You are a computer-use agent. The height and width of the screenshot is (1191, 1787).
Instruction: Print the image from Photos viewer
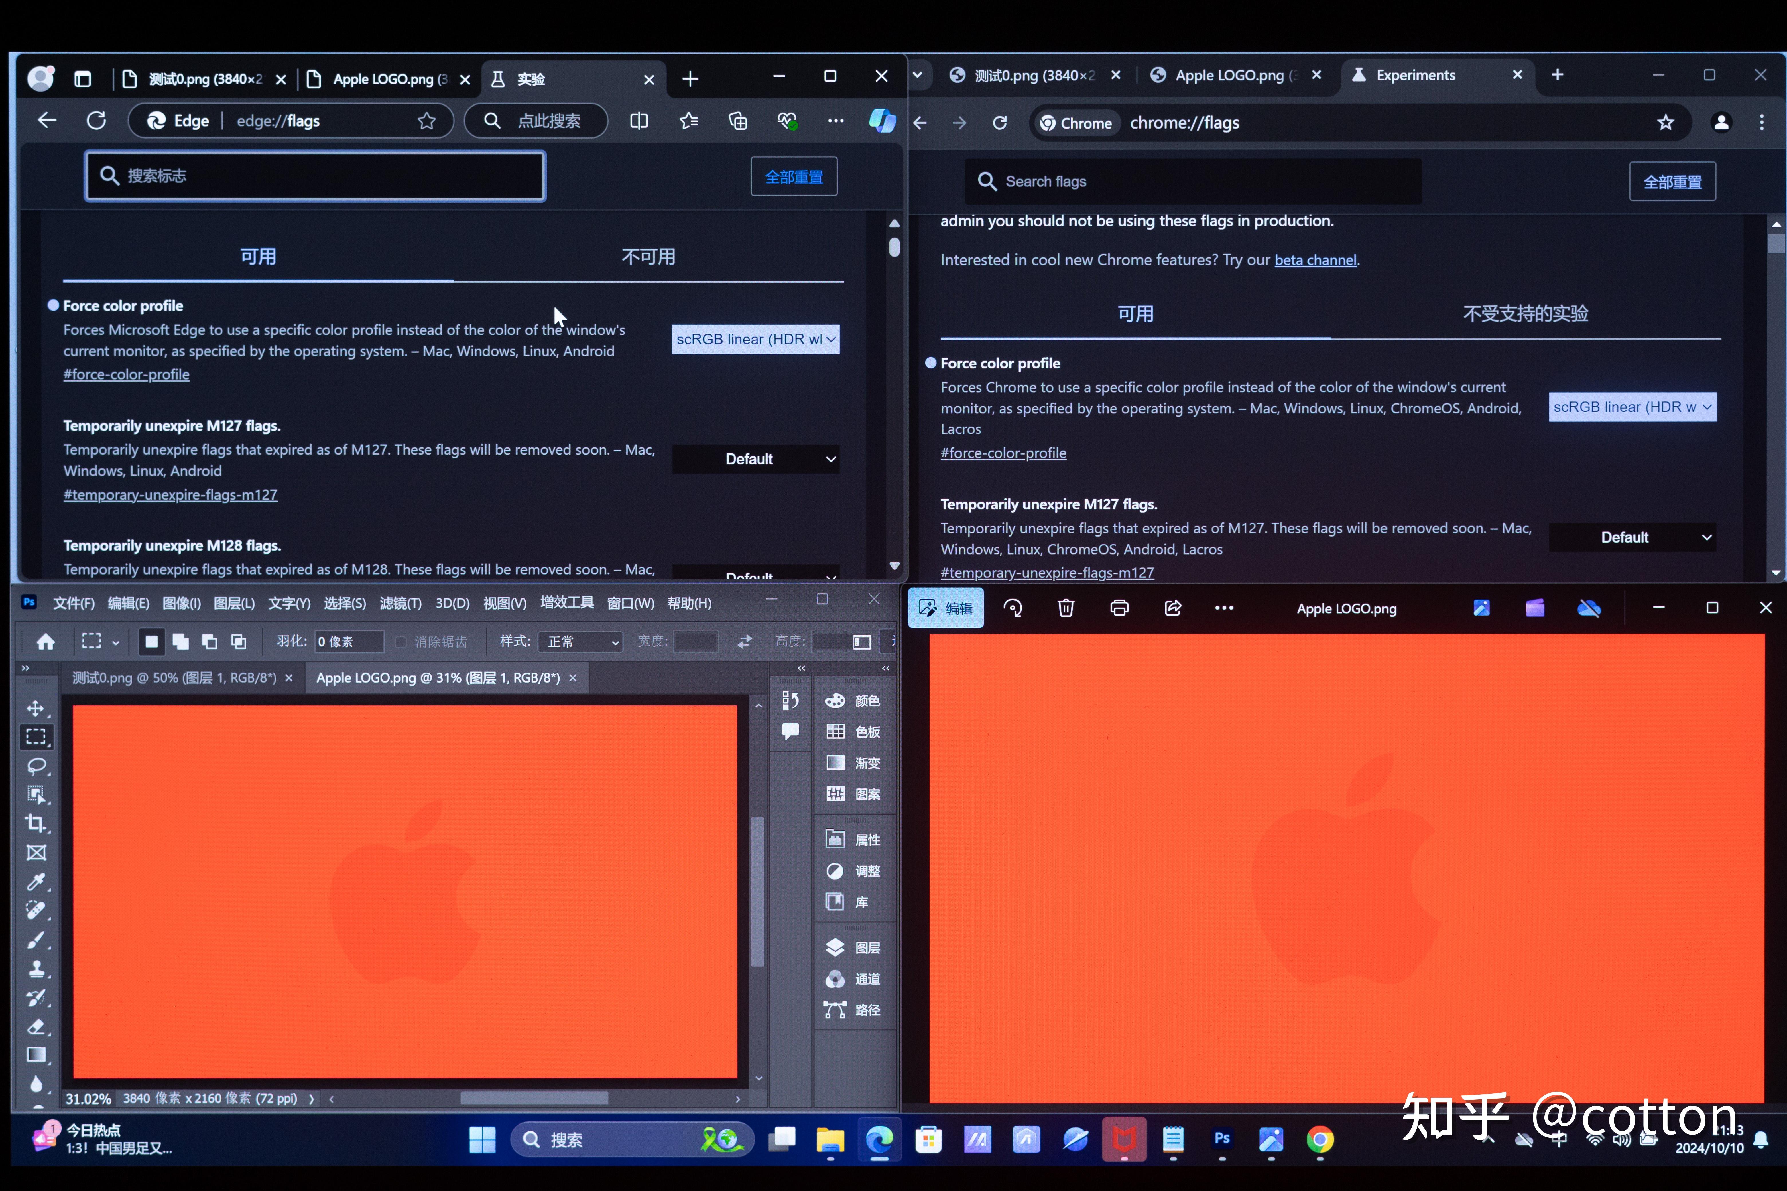pyautogui.click(x=1119, y=608)
